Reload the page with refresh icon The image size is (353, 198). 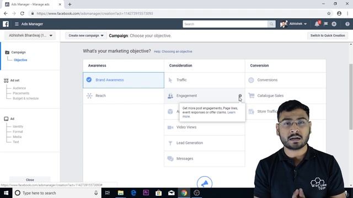pyautogui.click(x=22, y=13)
